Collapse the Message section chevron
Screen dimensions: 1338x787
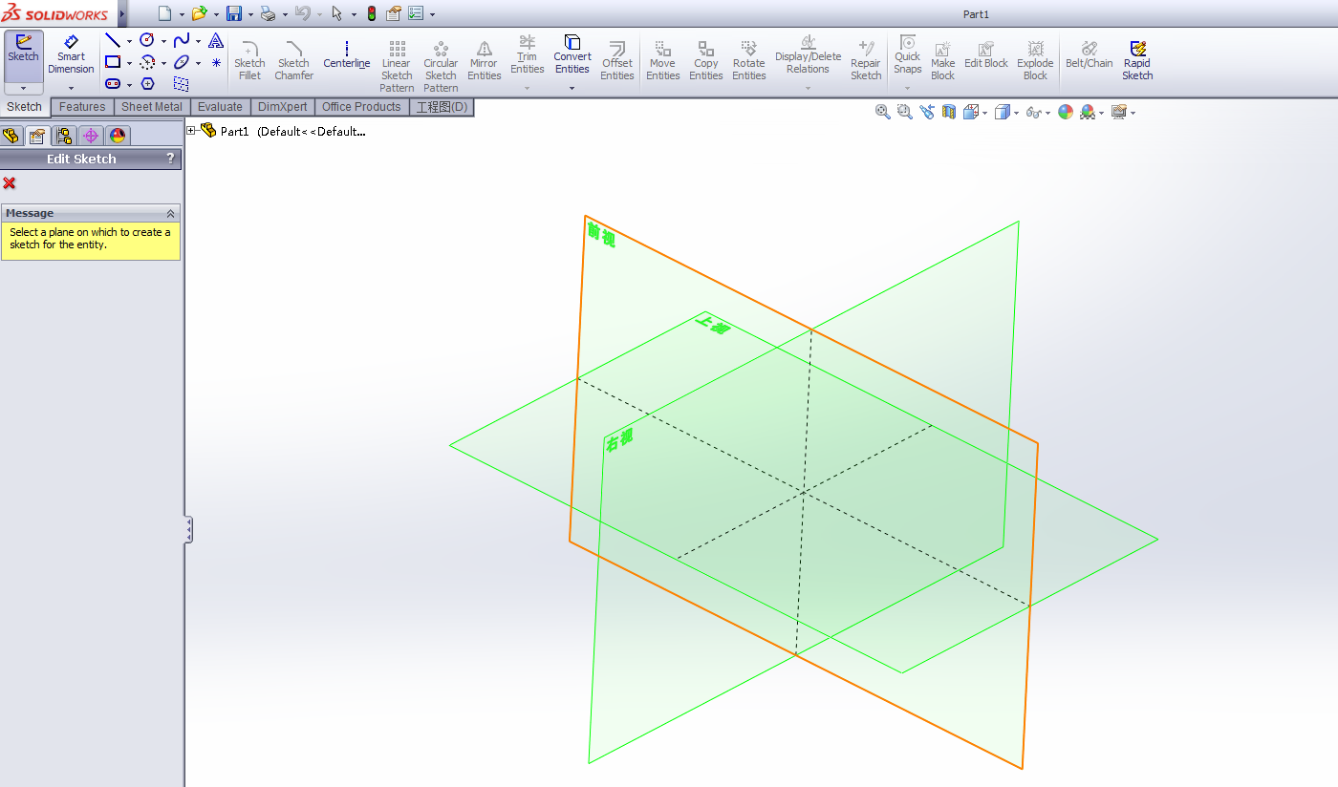pos(171,213)
